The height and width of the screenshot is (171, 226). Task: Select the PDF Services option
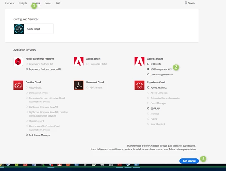point(94,87)
